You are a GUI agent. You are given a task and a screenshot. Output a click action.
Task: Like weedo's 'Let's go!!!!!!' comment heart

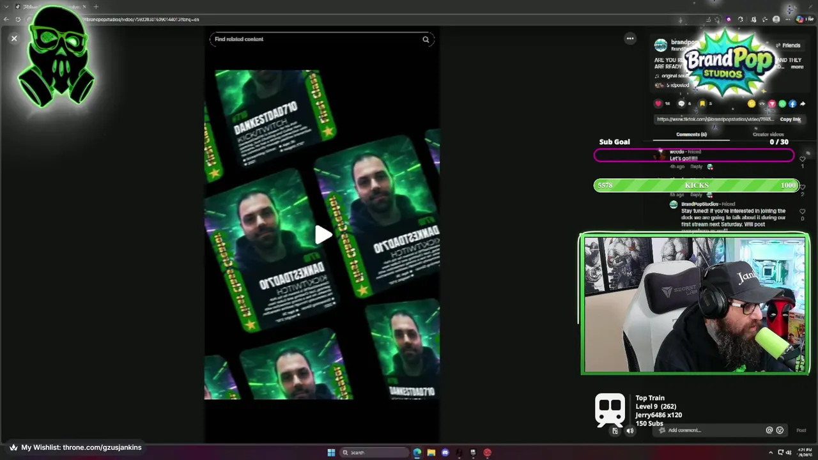pos(803,159)
